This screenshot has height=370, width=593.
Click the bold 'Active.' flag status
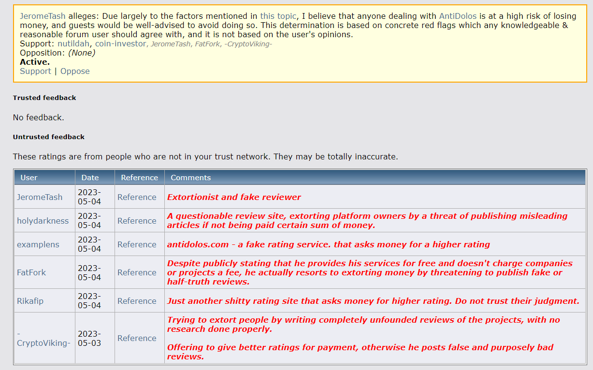coord(35,62)
